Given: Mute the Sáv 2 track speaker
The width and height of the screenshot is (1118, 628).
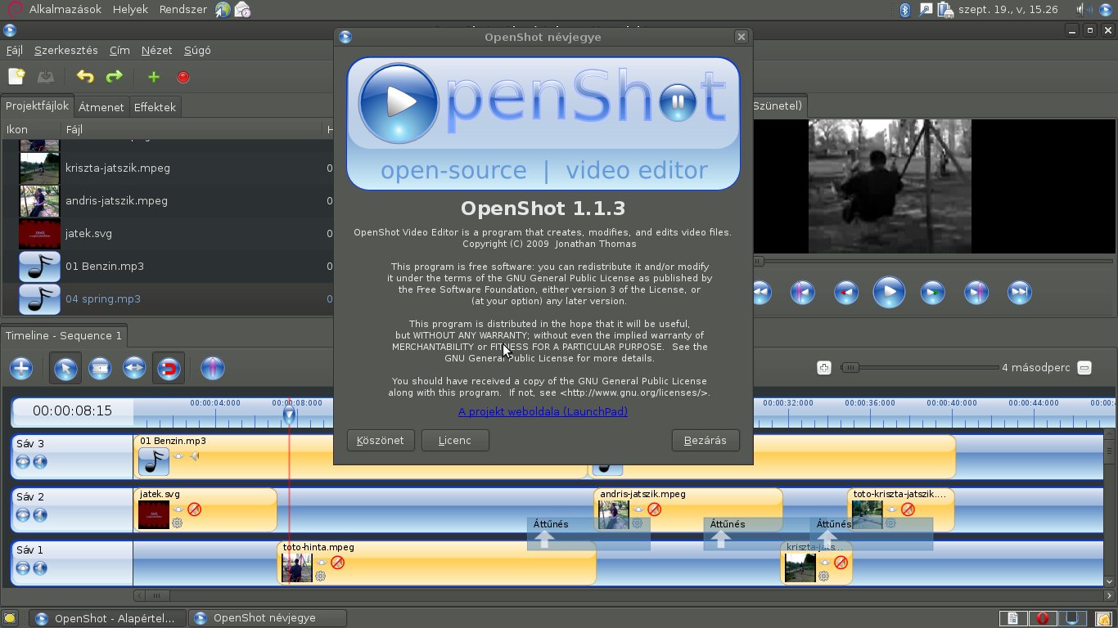Looking at the screenshot, I should (x=39, y=515).
